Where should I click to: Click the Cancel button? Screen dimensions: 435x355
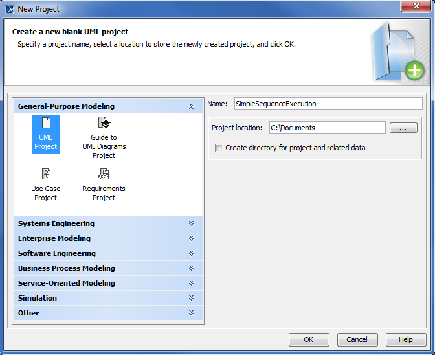357,339
